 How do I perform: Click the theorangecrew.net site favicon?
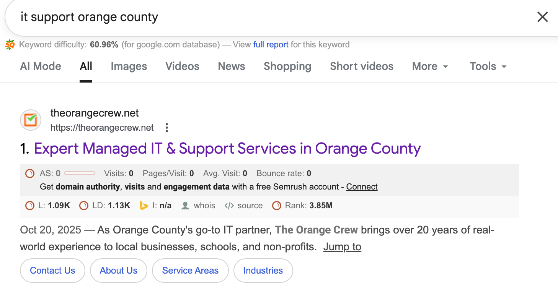click(x=30, y=120)
